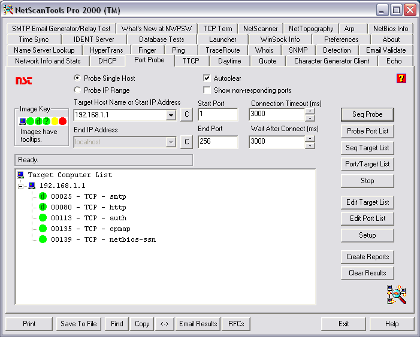Click the Create Reports button

(367, 257)
